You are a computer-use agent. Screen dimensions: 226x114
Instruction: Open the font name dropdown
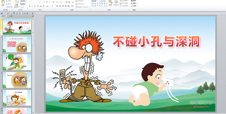(39, 2)
